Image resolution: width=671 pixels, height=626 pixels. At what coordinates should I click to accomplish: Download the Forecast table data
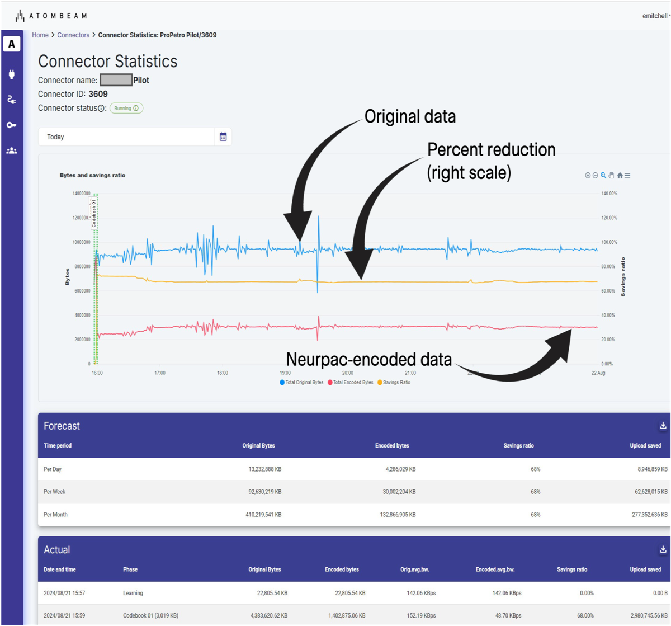(x=663, y=426)
